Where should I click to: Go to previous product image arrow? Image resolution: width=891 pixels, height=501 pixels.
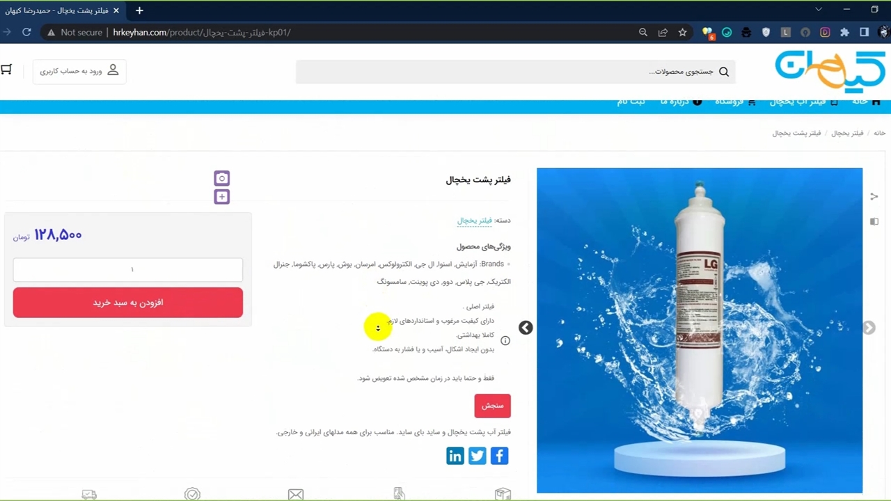526,328
